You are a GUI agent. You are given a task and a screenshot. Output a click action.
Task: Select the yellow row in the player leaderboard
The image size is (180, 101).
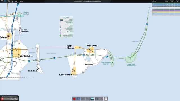(166, 12)
